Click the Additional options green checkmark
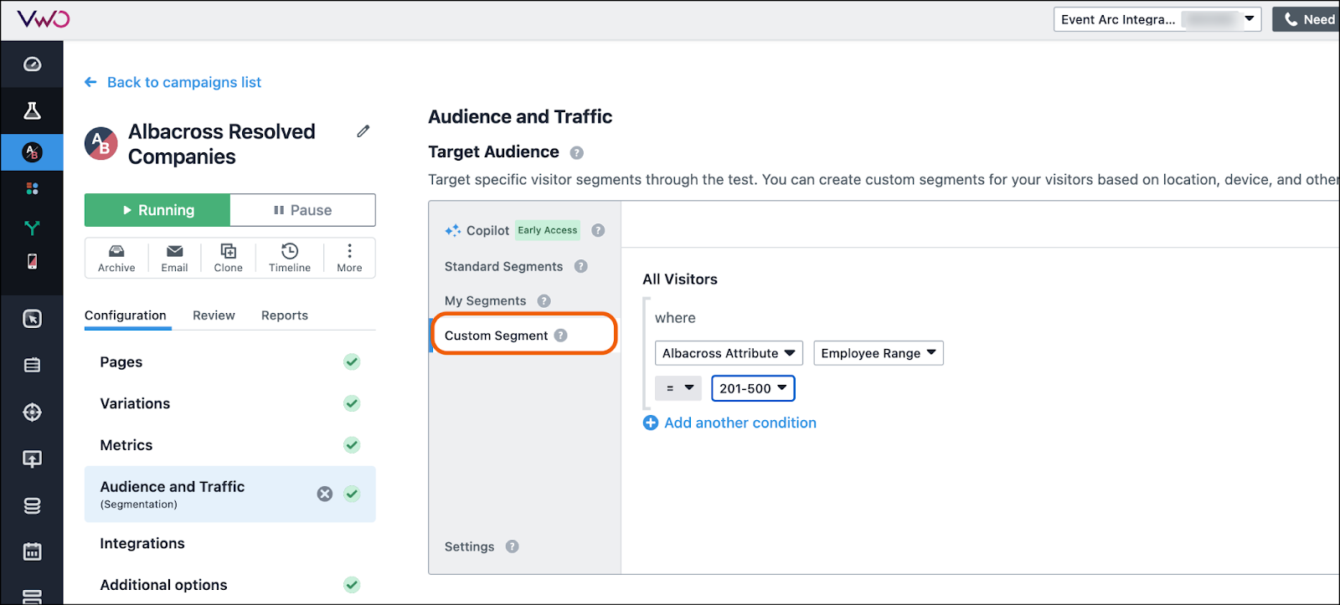Viewport: 1340px width, 605px height. click(352, 585)
